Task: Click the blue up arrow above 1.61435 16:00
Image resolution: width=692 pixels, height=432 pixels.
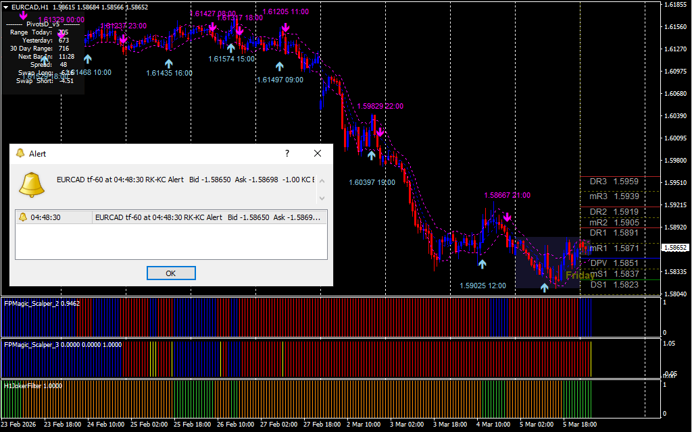Action: (168, 63)
